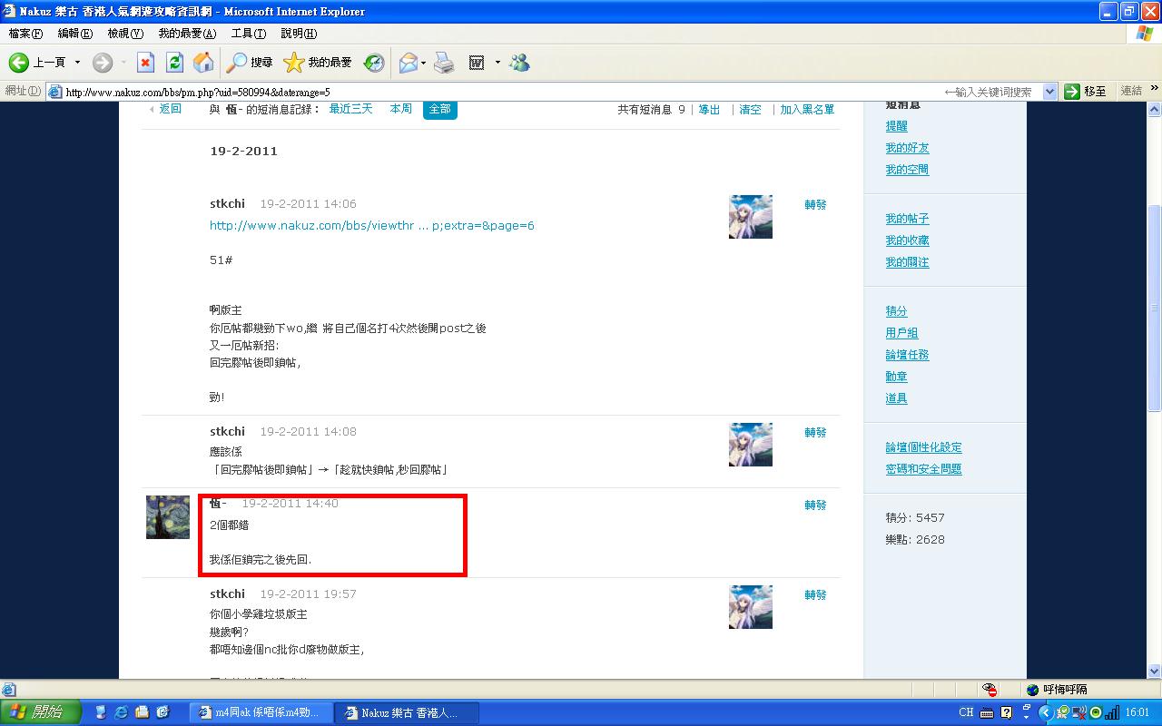The height and width of the screenshot is (726, 1162).
Task: Click the browser Home icon
Action: pos(203,63)
